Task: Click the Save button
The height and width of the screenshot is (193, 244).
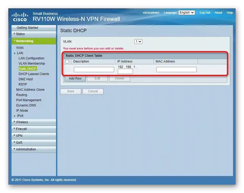Action: [71, 91]
